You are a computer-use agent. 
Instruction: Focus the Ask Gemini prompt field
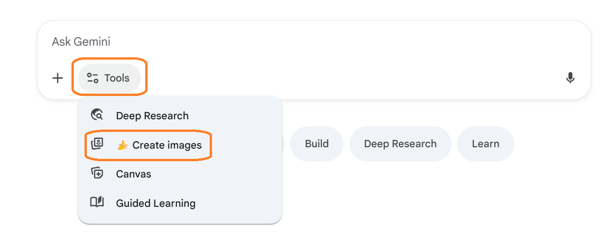point(280,42)
